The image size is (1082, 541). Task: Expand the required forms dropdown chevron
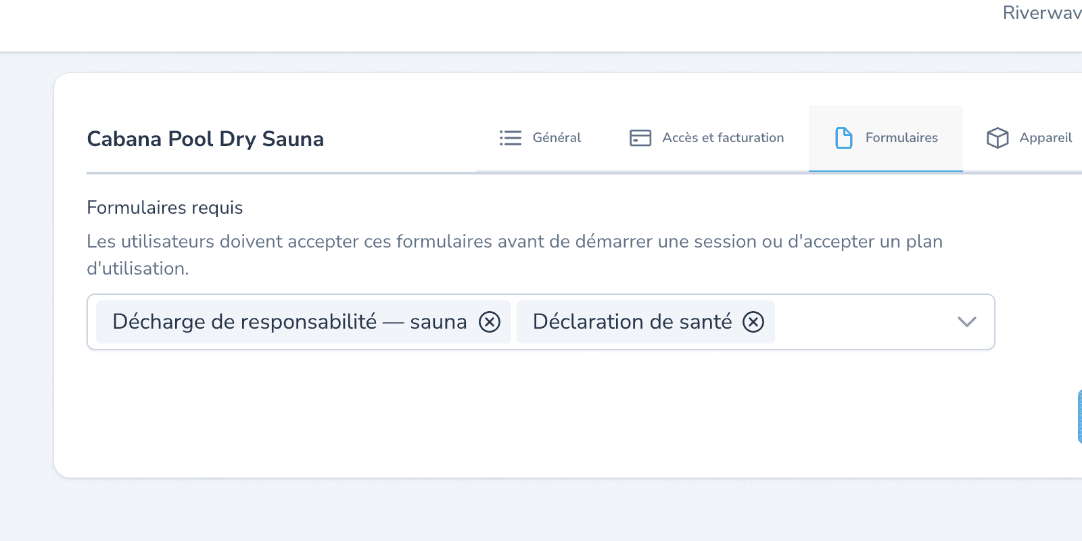pos(967,322)
